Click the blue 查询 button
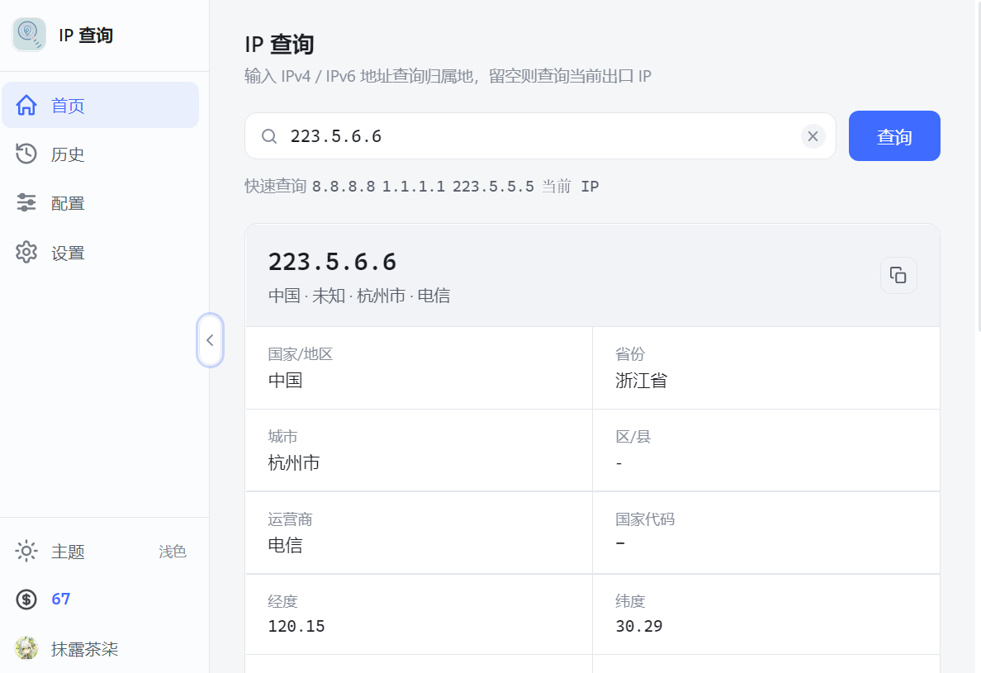Viewport: 981px width, 673px height. click(x=894, y=135)
